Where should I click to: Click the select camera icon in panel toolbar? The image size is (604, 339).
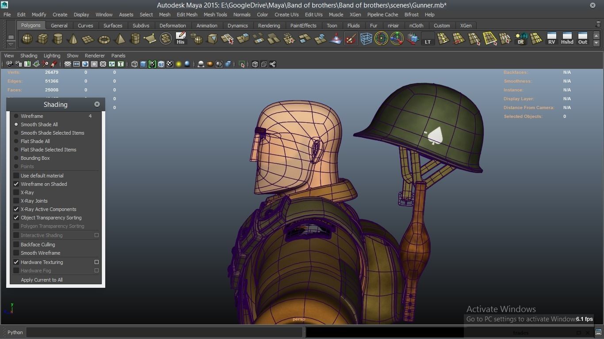9,64
